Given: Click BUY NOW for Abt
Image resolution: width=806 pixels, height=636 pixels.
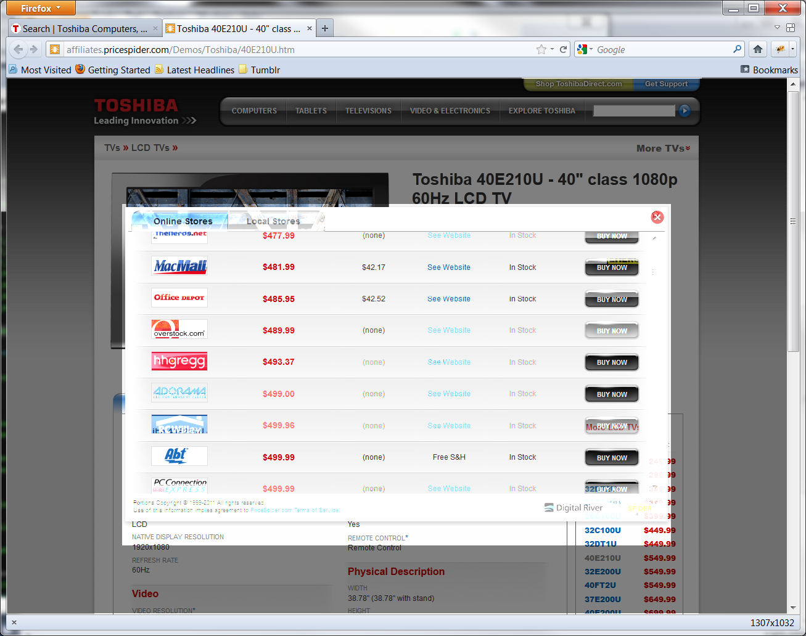Looking at the screenshot, I should pyautogui.click(x=612, y=458).
